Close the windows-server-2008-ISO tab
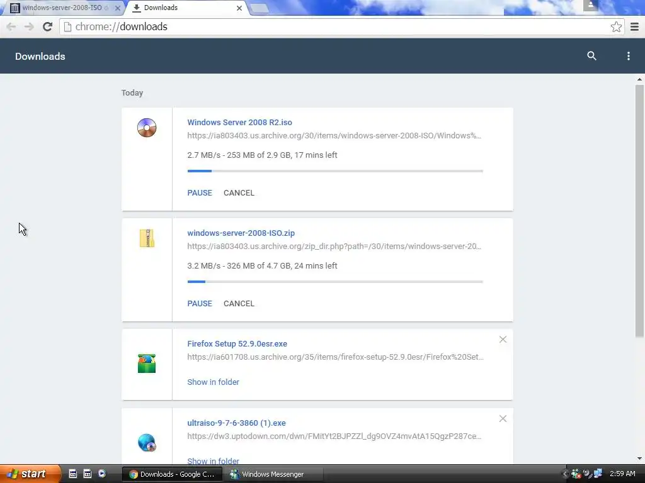The image size is (645, 483). click(118, 8)
